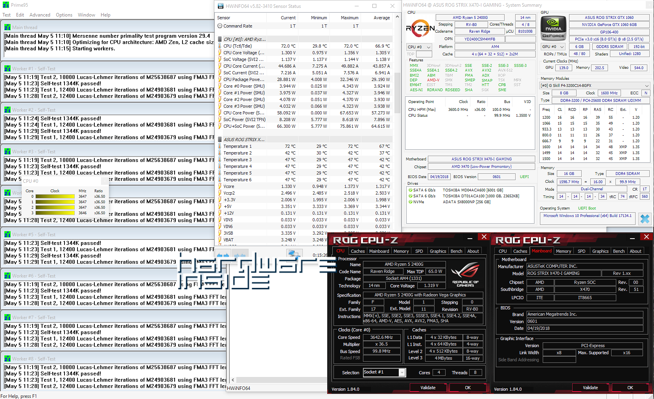Open the Prime95 Options menu
Screen dimensions: 654x399
[64, 15]
